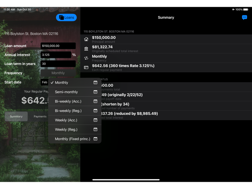The height and width of the screenshot is (189, 252).
Task: Click the 115 Boylston St. address title
Action: pyautogui.click(x=31, y=33)
